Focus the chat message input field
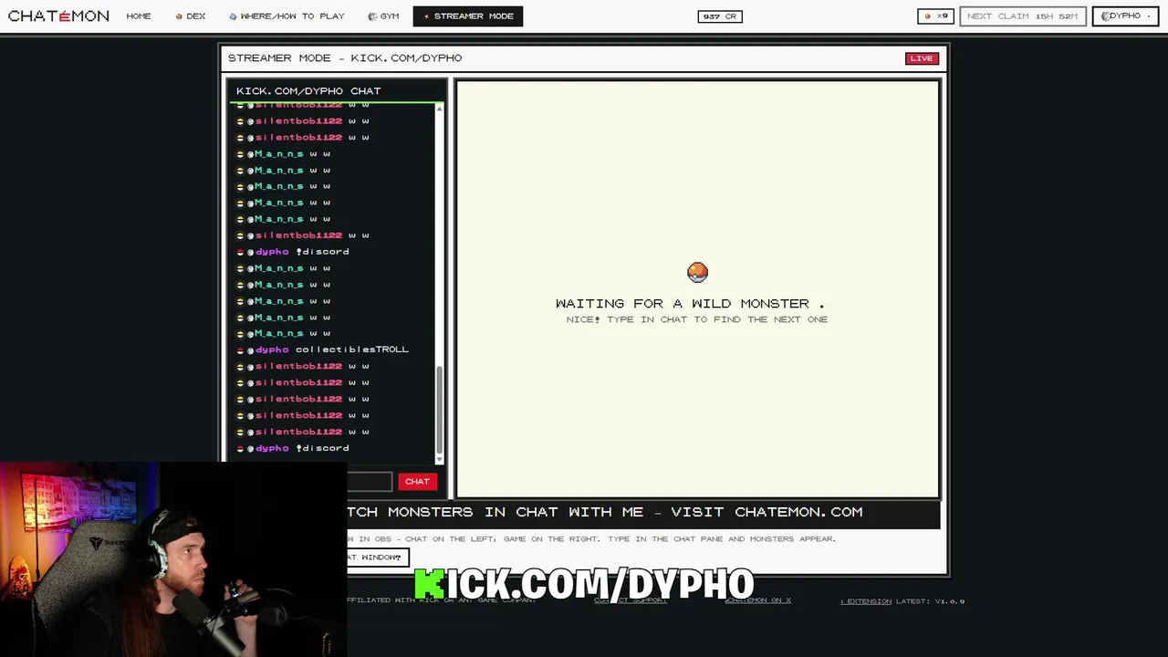The width and height of the screenshot is (1168, 657). tap(370, 481)
